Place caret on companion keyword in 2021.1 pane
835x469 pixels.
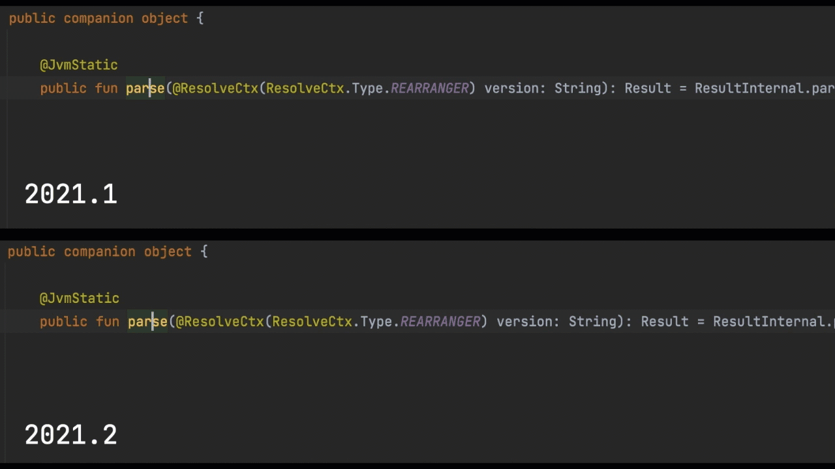[x=99, y=18]
